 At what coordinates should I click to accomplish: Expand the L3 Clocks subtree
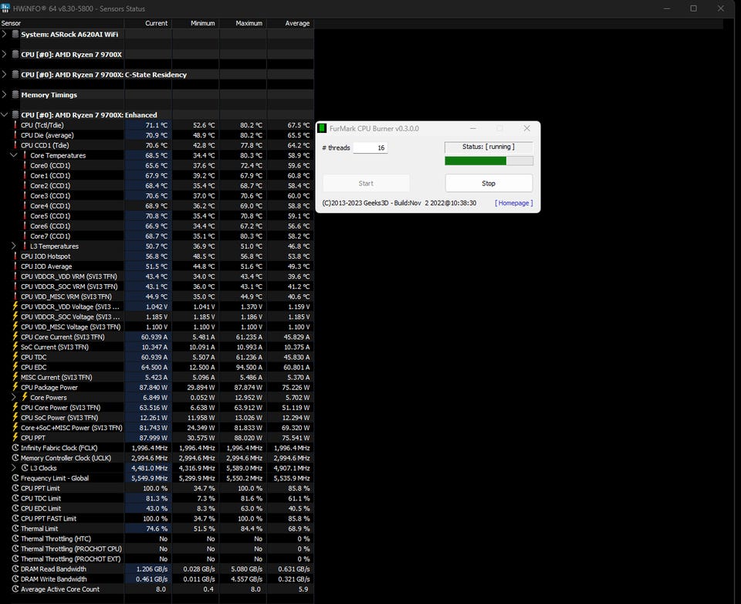pyautogui.click(x=14, y=468)
